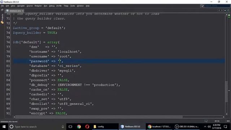Switch to OBS 20.1.0 taskbar button
Screen dimensions: 231x130
[187, 127]
